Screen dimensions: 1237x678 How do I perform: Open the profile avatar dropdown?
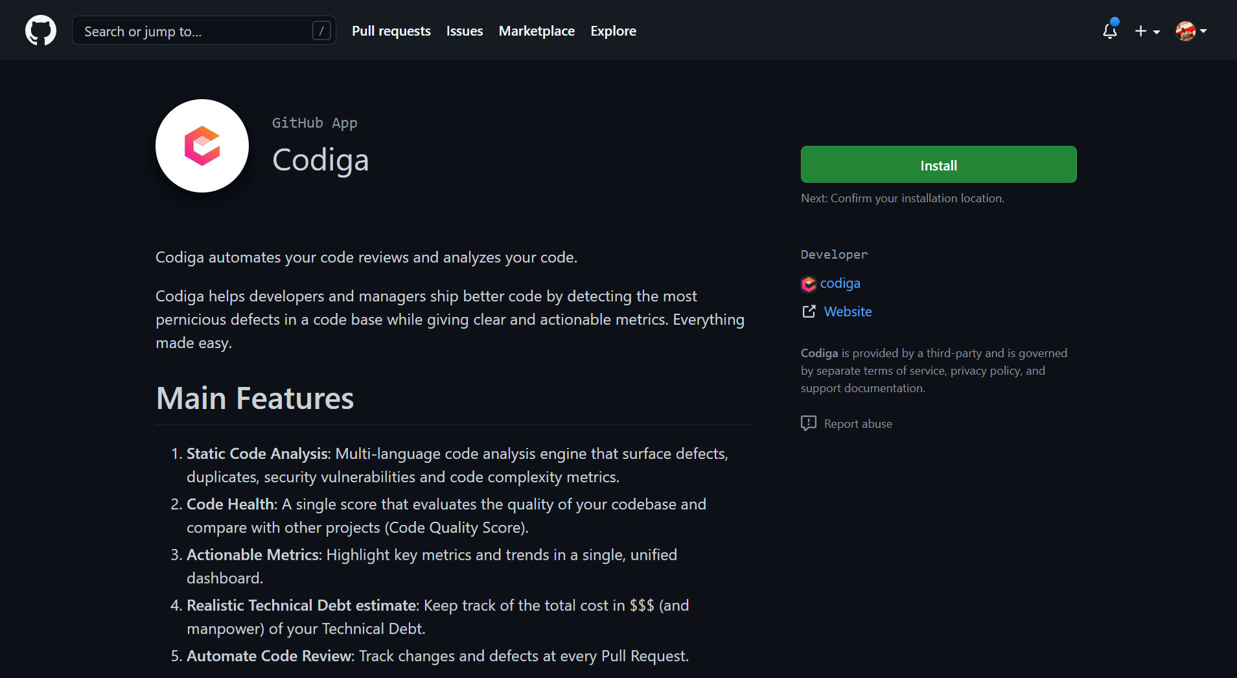pyautogui.click(x=1186, y=30)
